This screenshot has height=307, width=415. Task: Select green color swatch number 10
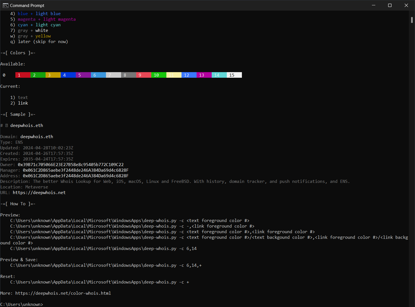click(159, 75)
